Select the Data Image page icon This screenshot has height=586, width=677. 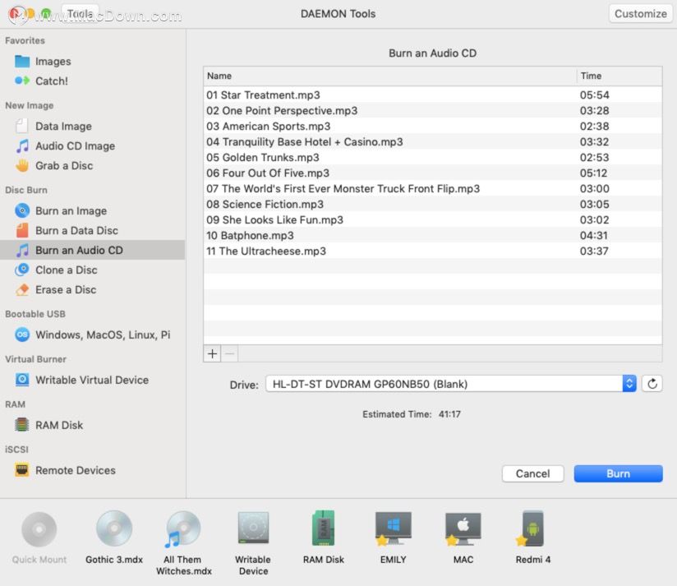(21, 126)
